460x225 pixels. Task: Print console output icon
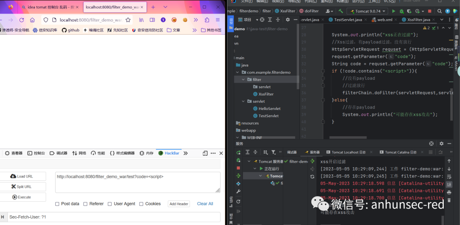point(449,192)
